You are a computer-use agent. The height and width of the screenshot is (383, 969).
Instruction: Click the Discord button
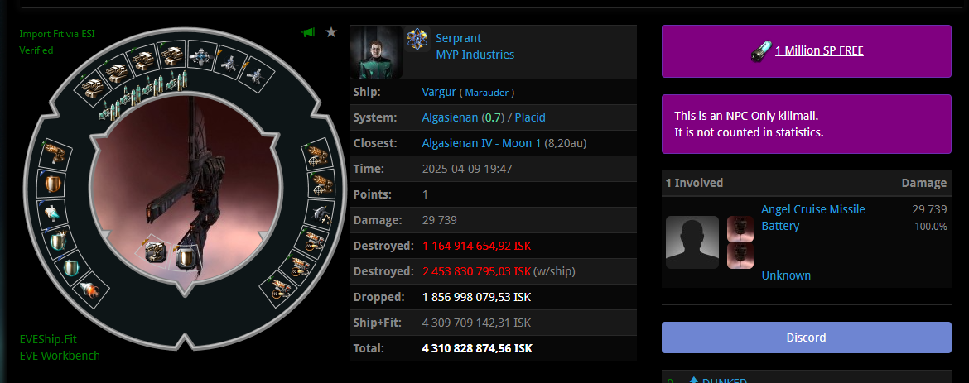pos(807,338)
